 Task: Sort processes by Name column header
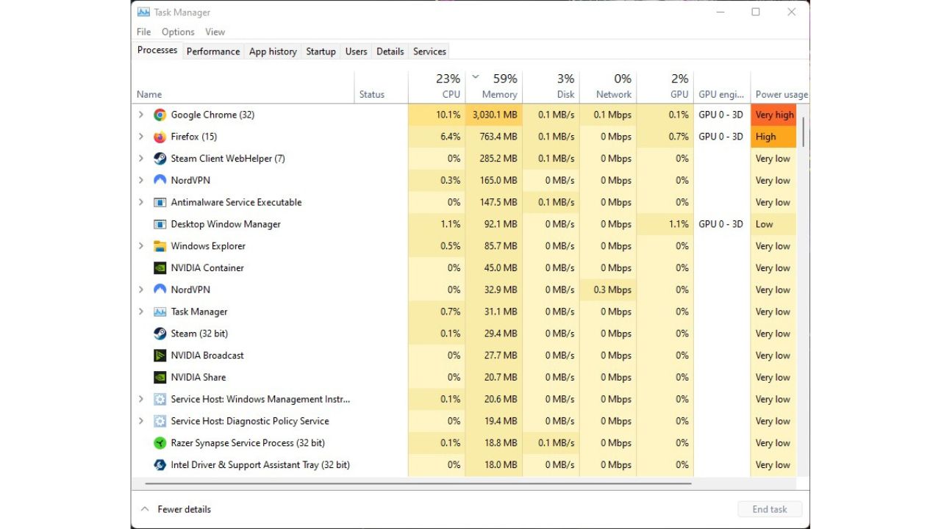[x=243, y=87]
